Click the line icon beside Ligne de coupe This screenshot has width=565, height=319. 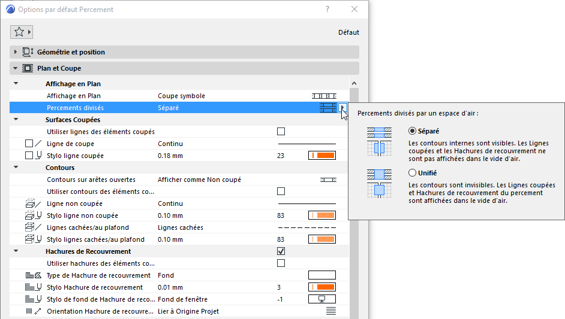[x=38, y=144]
